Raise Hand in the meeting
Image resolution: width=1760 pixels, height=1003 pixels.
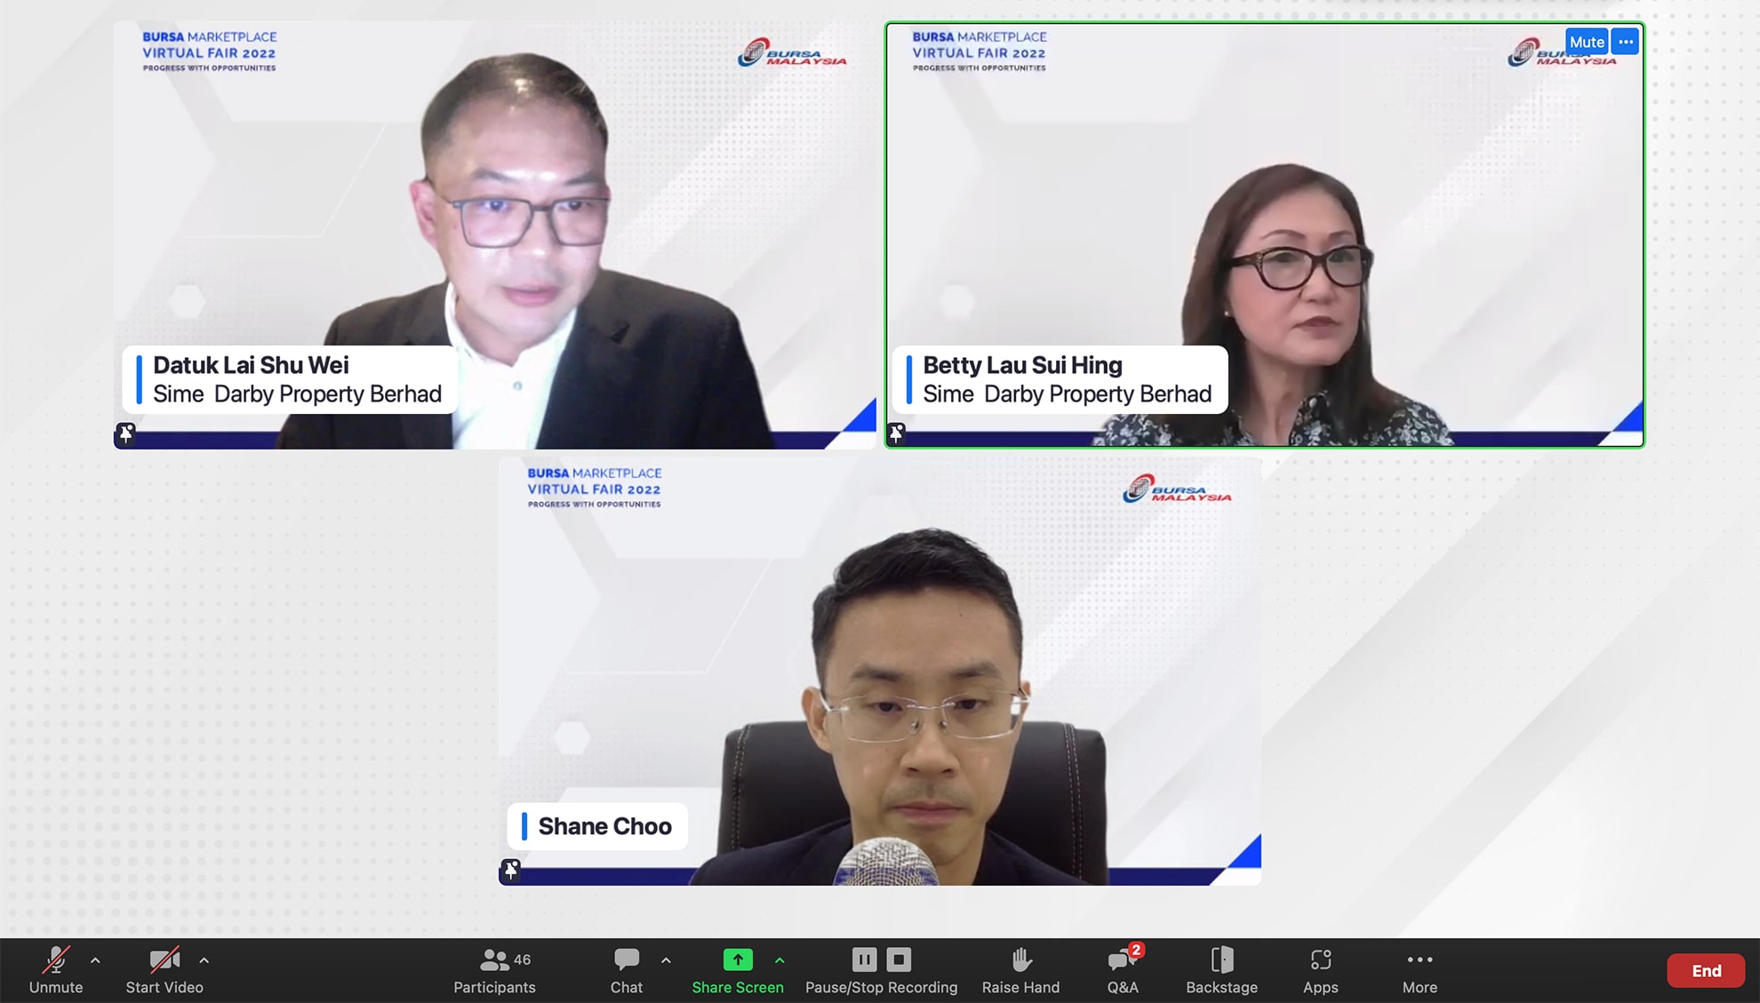click(1020, 970)
